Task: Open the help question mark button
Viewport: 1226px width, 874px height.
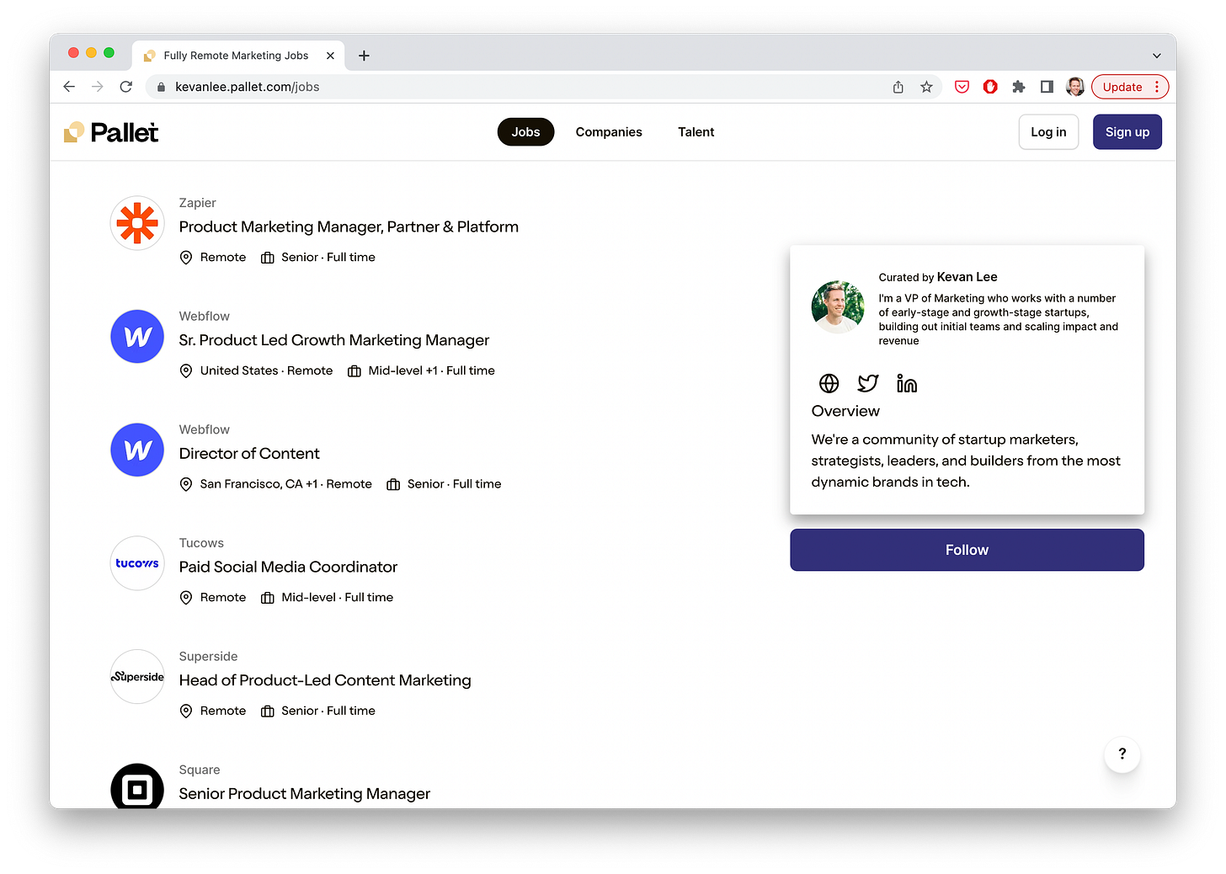Action: [1122, 754]
